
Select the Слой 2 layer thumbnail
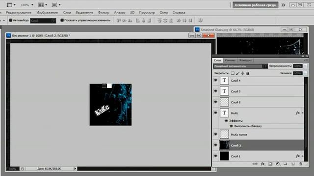tap(224, 145)
